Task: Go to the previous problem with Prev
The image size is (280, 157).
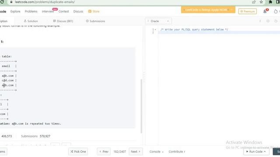Action: [104, 151]
